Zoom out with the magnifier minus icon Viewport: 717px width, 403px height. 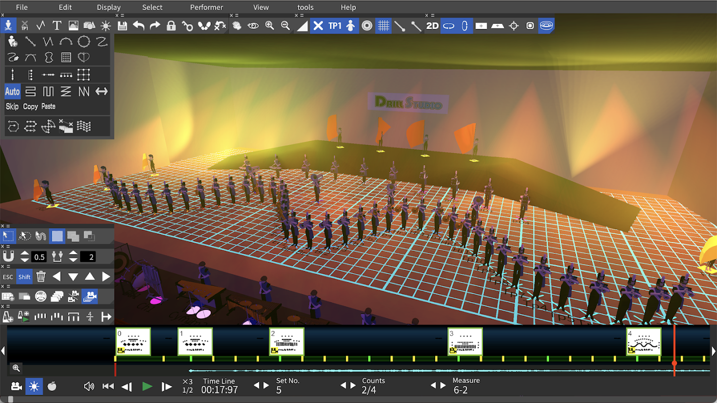click(x=285, y=26)
